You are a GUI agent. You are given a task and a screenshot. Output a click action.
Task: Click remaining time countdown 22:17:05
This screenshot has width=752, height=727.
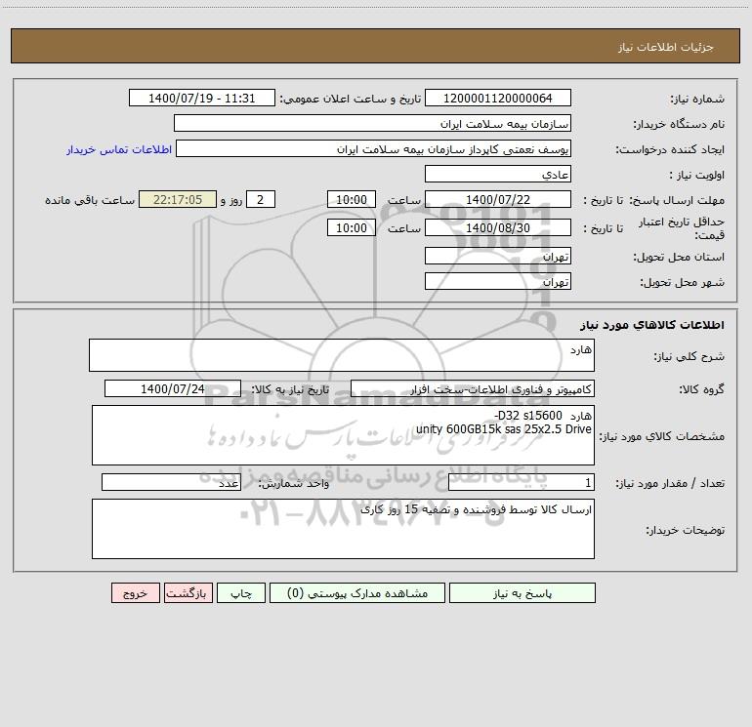click(x=178, y=199)
